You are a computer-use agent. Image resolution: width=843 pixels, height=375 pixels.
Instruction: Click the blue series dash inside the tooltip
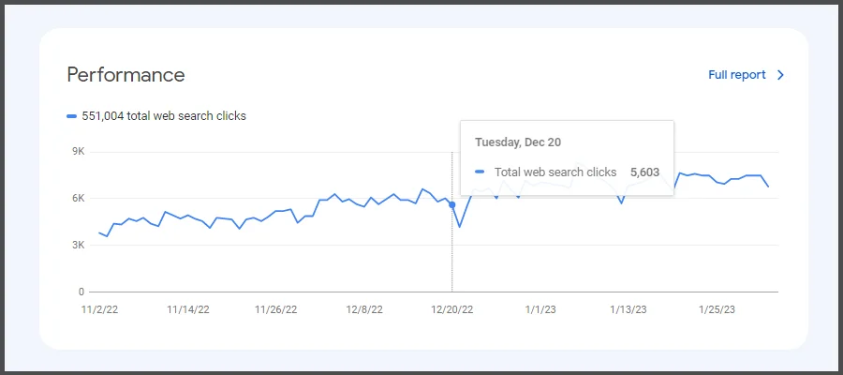481,172
